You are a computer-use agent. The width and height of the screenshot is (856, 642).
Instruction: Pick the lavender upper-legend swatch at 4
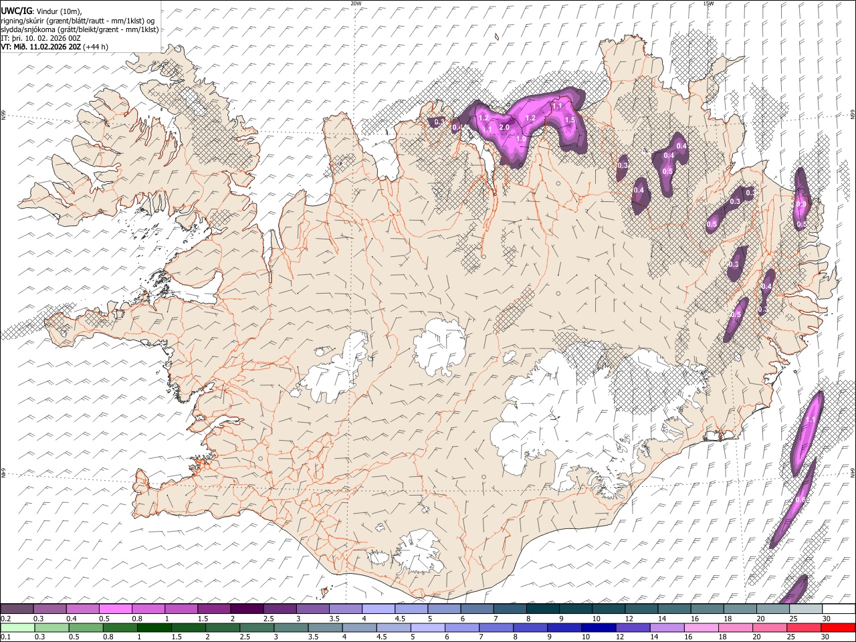(x=379, y=609)
